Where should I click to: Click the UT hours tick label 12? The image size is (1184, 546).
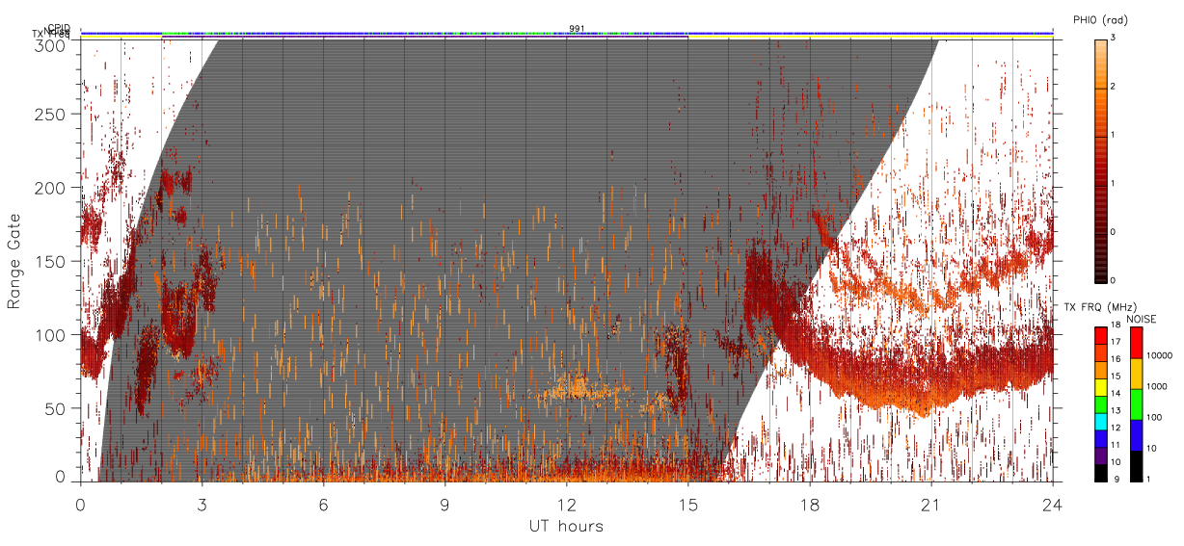pos(567,505)
